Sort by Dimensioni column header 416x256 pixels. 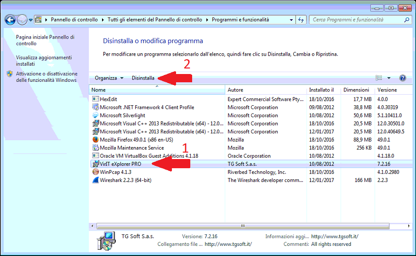(x=358, y=90)
